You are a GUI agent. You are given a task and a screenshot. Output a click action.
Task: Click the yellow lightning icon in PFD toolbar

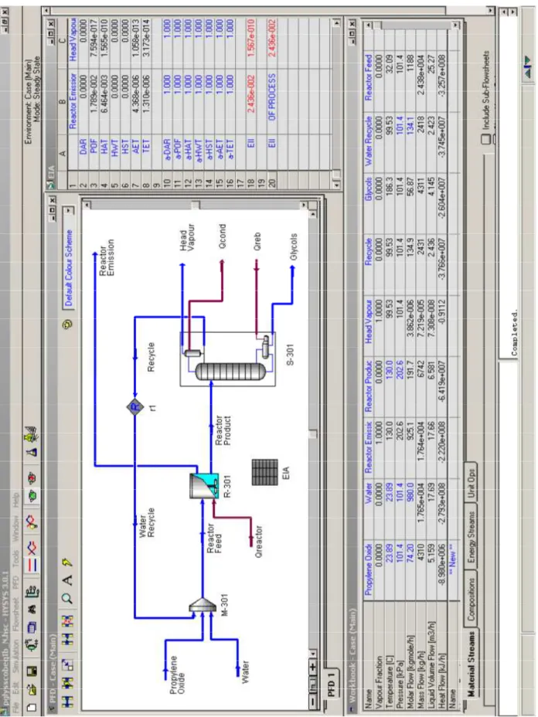tap(67, 562)
